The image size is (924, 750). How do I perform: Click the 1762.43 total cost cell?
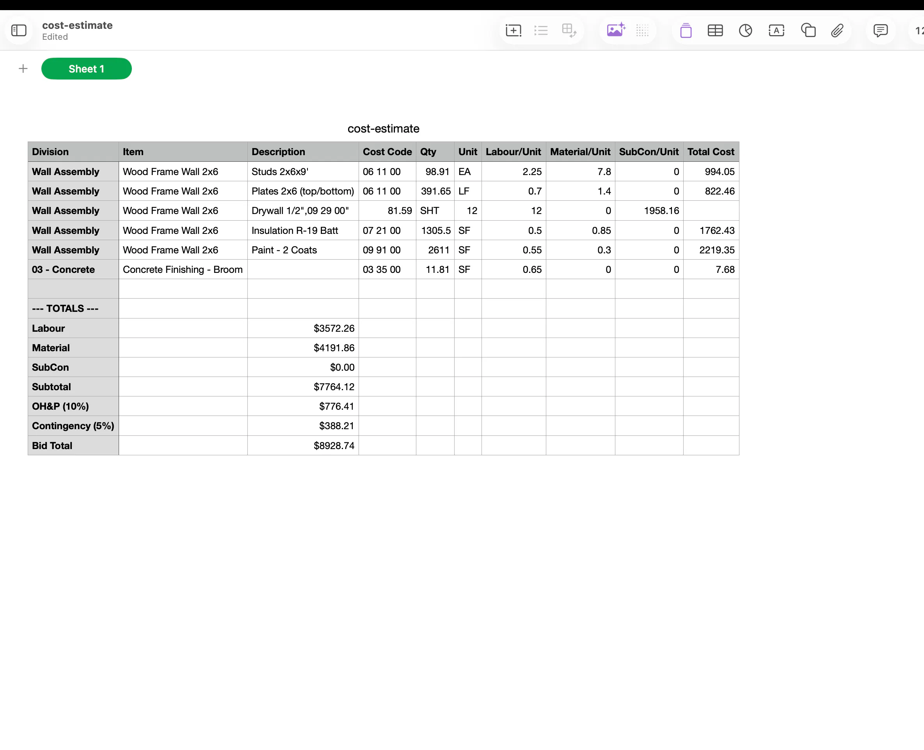coord(711,230)
